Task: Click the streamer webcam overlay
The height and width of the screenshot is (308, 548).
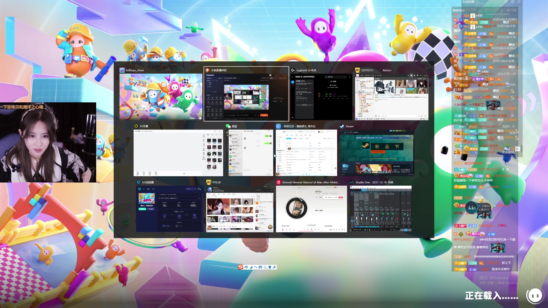Action: [x=48, y=142]
